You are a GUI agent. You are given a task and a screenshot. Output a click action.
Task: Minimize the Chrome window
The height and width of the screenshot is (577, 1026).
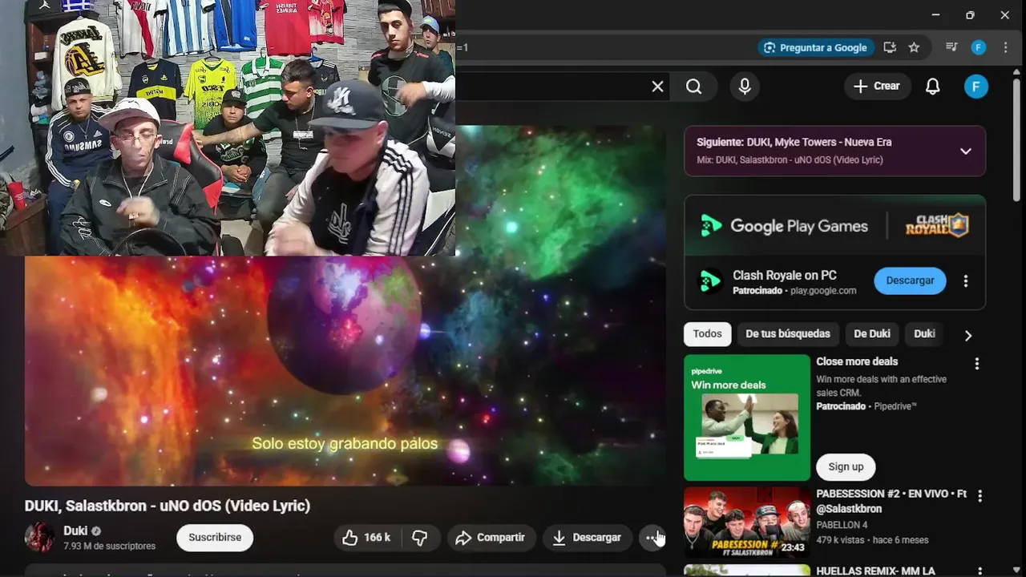coord(935,15)
